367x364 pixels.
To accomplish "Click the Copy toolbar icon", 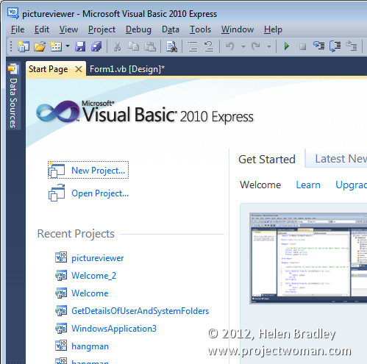I will (x=134, y=46).
